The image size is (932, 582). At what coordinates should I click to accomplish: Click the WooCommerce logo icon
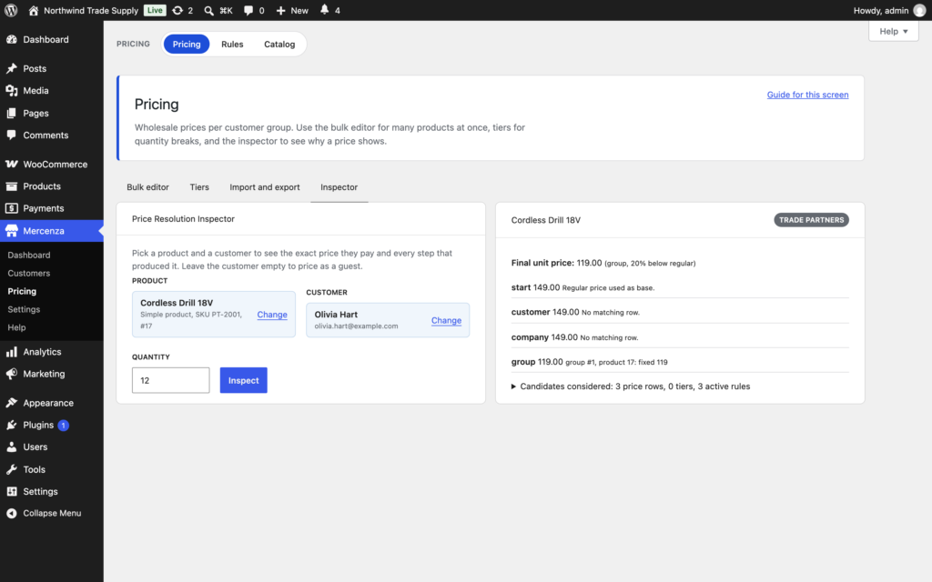11,164
